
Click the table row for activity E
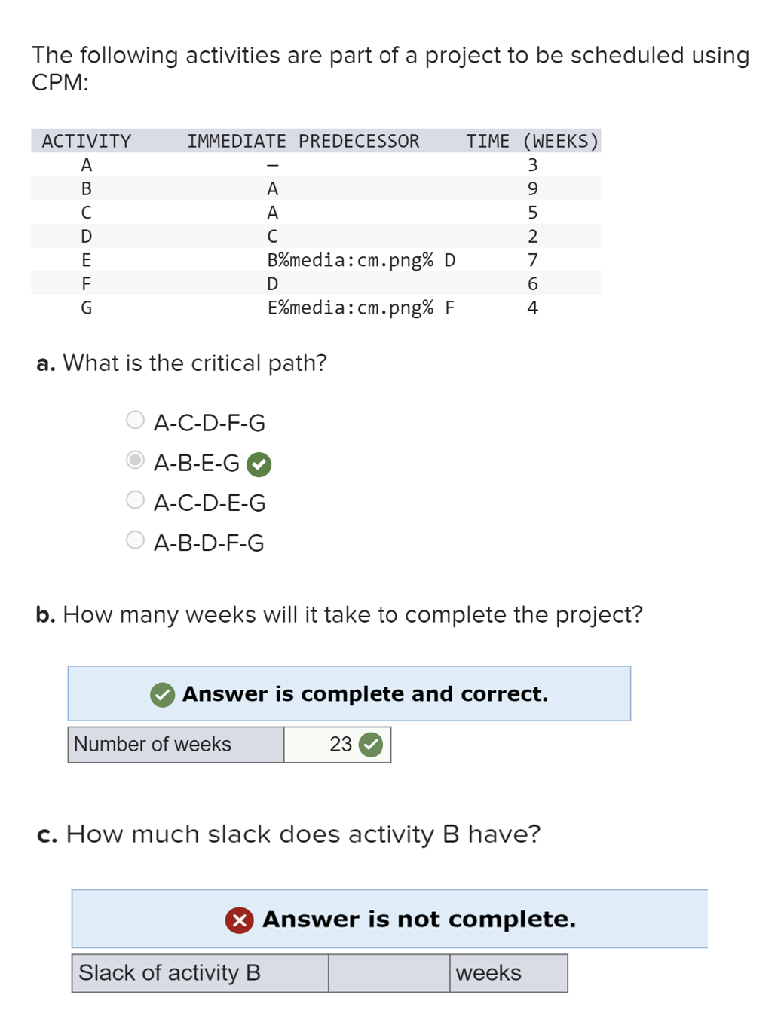coord(313,260)
